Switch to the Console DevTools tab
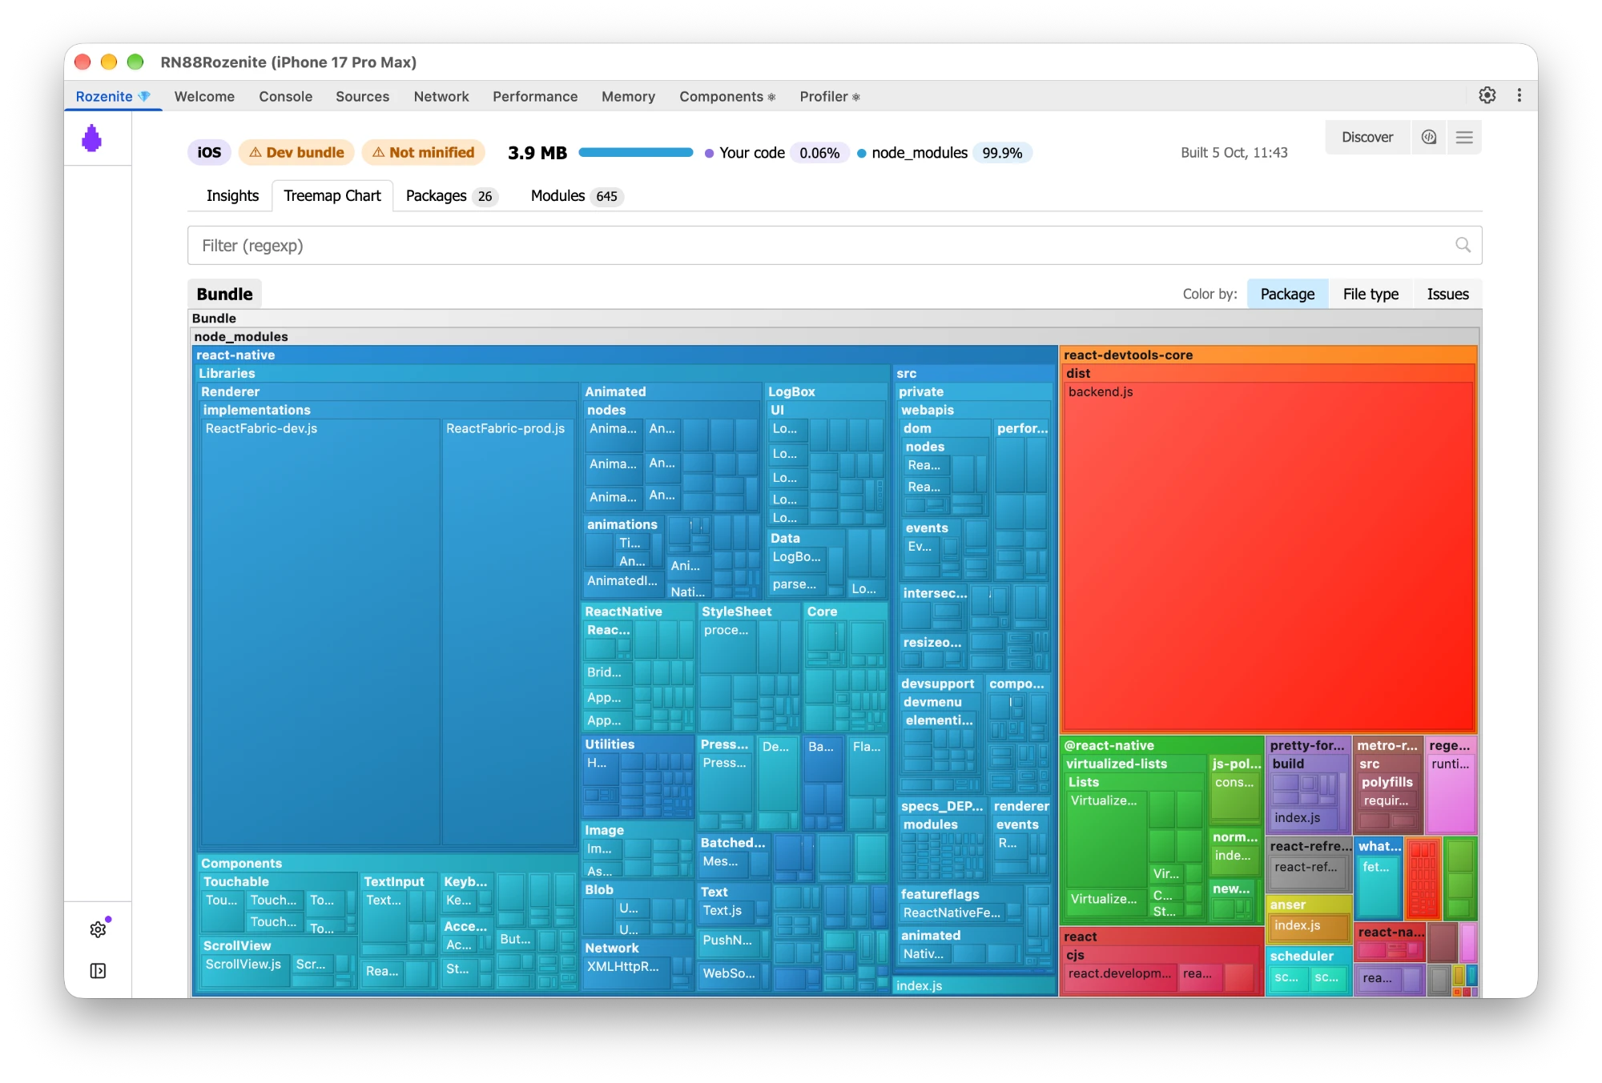Viewport: 1602px width, 1083px height. (285, 96)
